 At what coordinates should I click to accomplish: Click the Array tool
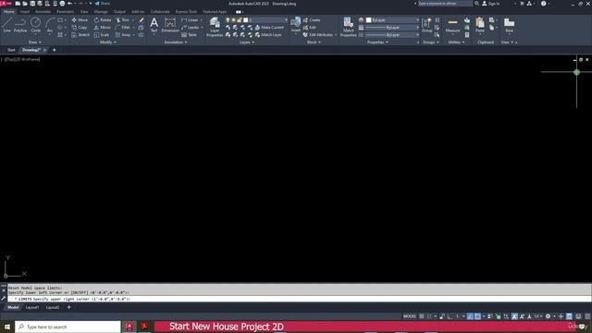click(123, 35)
